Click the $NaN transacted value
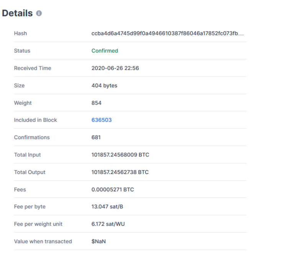The width and height of the screenshot is (282, 258). click(98, 242)
